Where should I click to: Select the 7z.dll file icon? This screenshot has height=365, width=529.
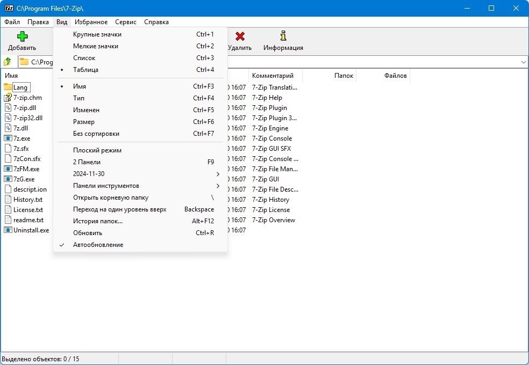pyautogui.click(x=8, y=128)
